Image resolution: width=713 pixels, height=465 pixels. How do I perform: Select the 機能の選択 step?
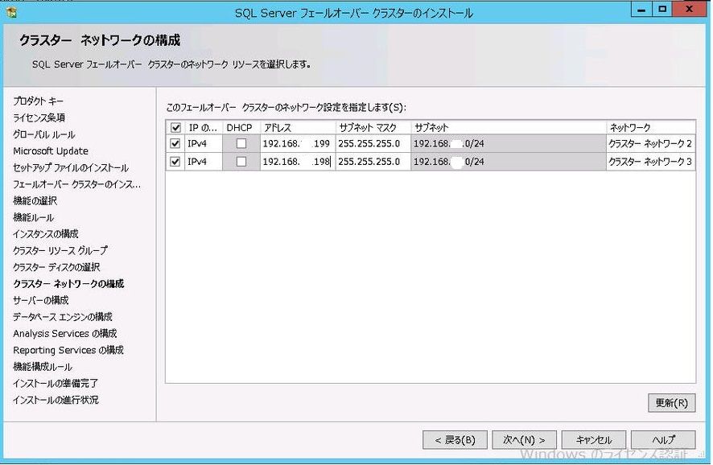pos(35,201)
